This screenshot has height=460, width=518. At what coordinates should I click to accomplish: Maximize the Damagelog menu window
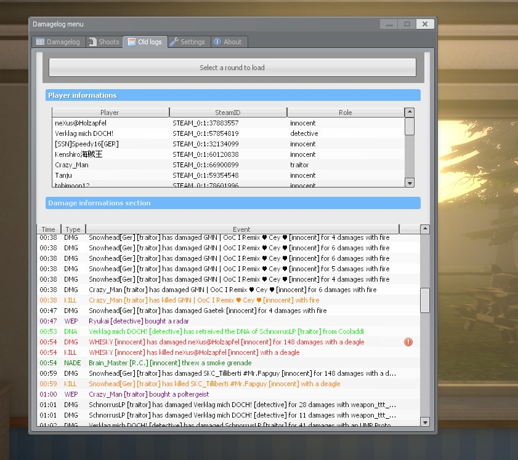[x=407, y=24]
